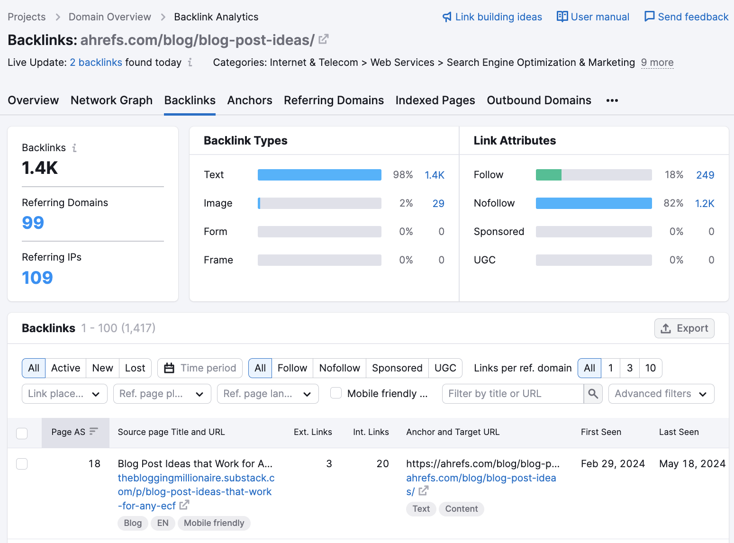
Task: Click breadcrumb arrow after Domain Overview
Action: pyautogui.click(x=163, y=17)
